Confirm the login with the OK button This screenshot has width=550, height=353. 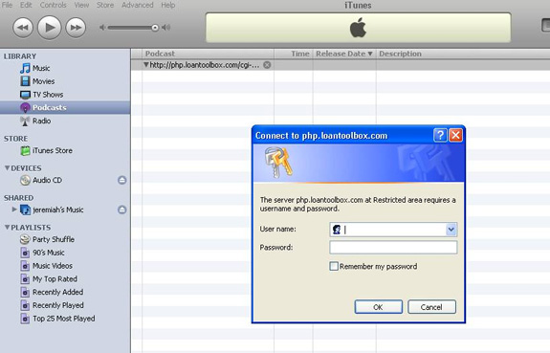click(x=379, y=307)
